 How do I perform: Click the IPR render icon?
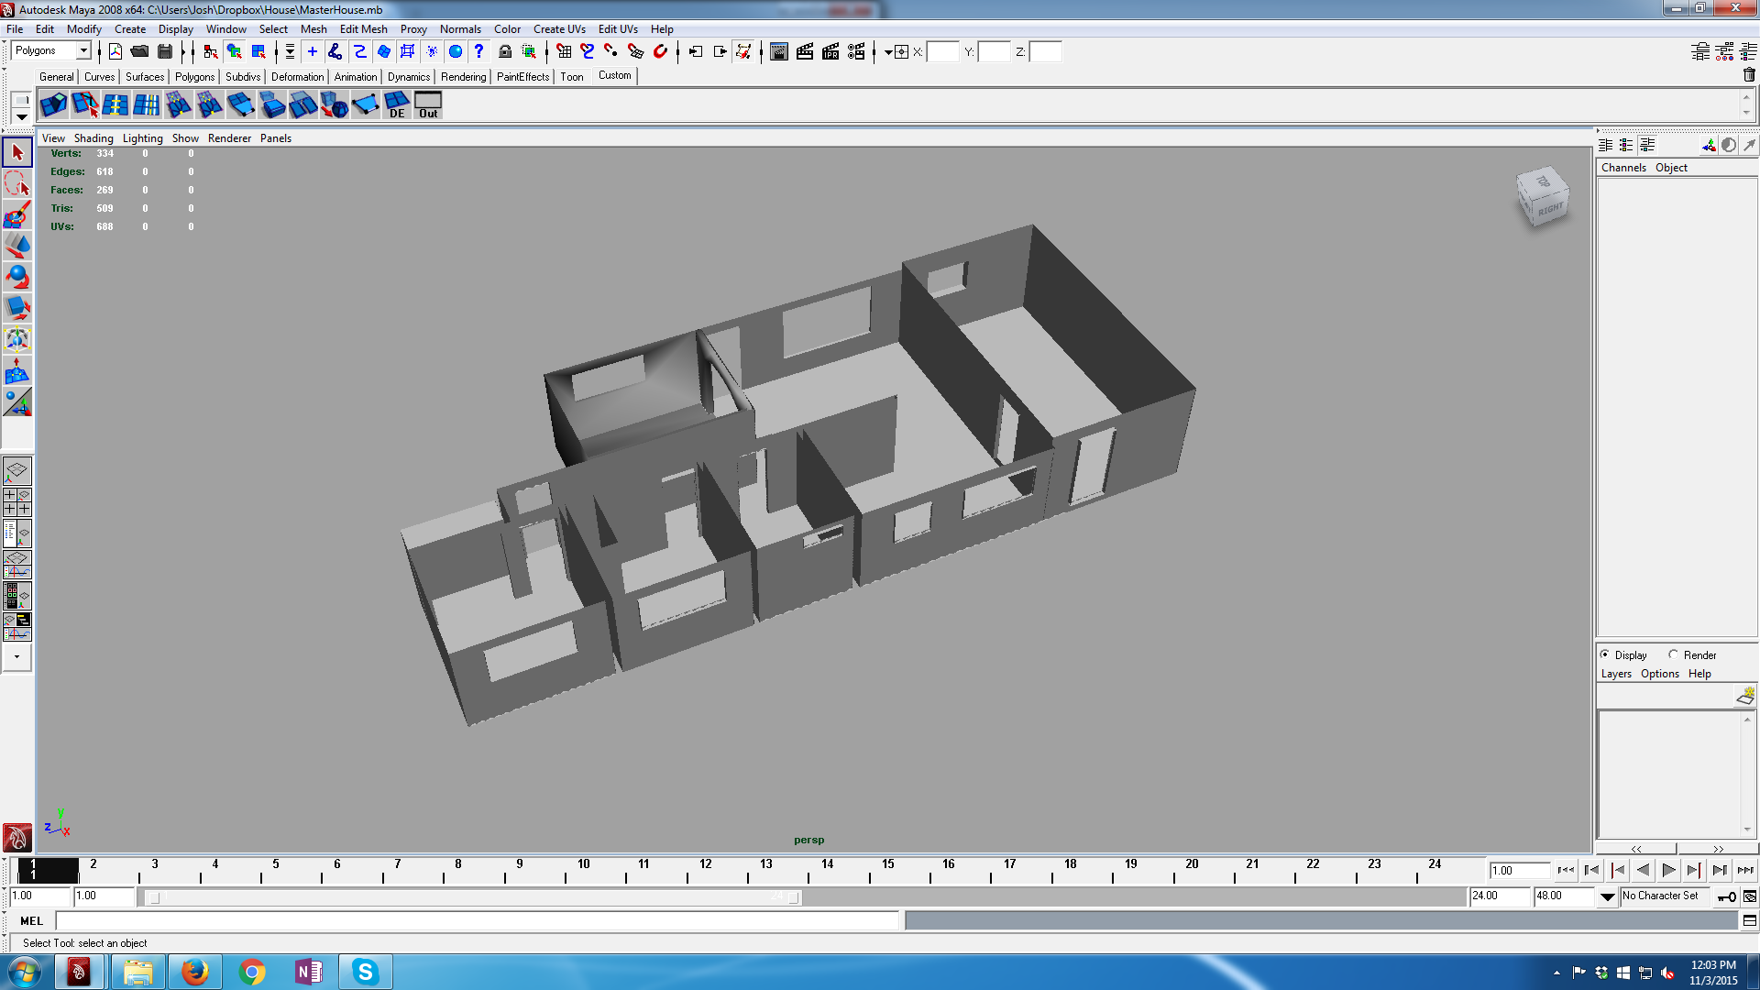[x=830, y=51]
